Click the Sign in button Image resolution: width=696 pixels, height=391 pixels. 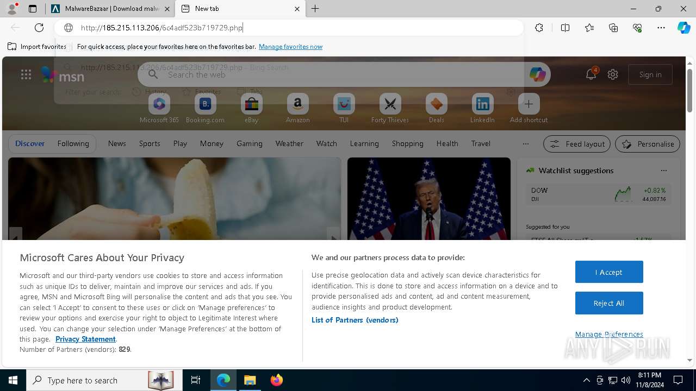click(650, 74)
